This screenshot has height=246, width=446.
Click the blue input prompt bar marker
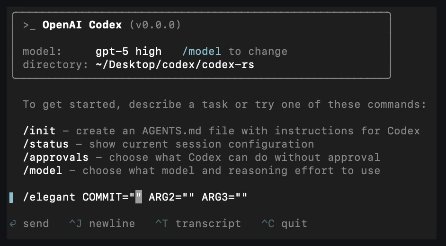point(11,197)
